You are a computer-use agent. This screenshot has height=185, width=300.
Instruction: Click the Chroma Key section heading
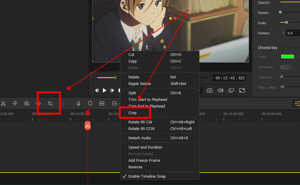pos(268,48)
